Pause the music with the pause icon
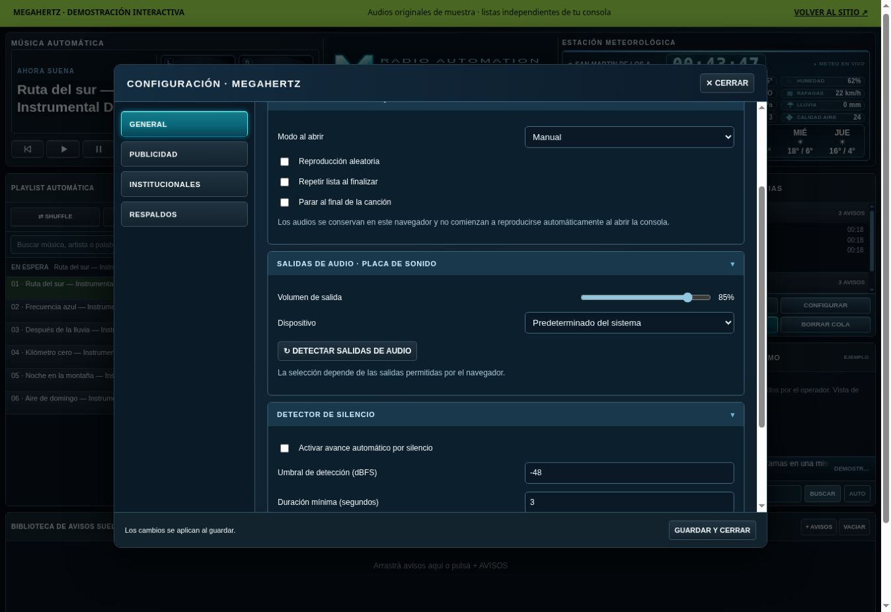This screenshot has height=612, width=891. [x=98, y=149]
